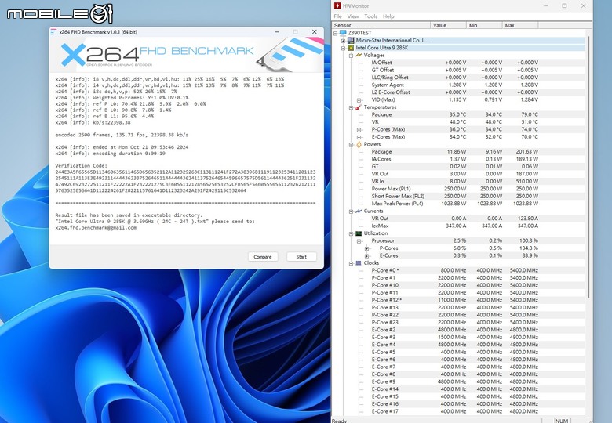Close the x264 FHD Benchmark window
The image size is (612, 423).
(314, 32)
